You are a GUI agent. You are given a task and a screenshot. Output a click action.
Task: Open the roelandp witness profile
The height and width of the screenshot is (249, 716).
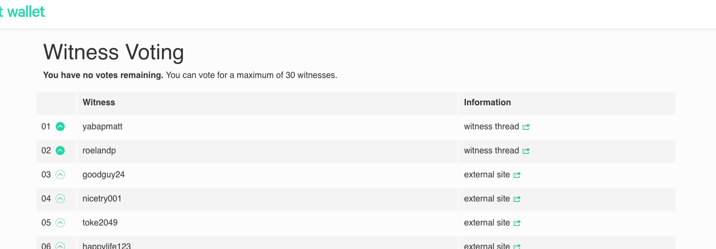(x=99, y=151)
